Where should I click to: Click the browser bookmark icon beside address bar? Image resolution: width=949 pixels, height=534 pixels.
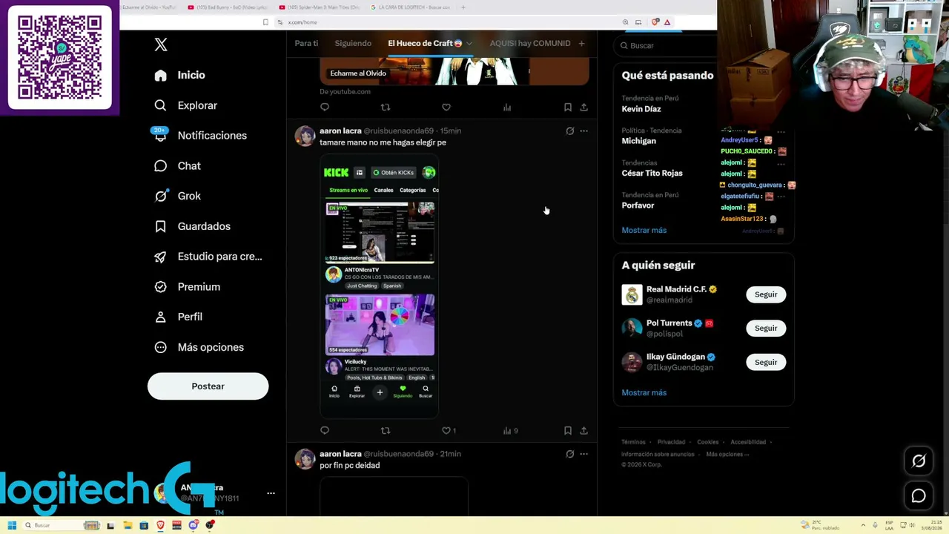click(x=265, y=22)
